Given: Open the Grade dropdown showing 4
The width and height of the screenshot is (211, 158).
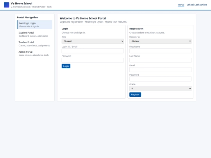Looking at the screenshot, I should tap(161, 89).
